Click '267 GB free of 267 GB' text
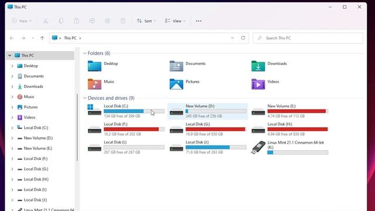Screen dimensions: 375x211 click(122, 152)
